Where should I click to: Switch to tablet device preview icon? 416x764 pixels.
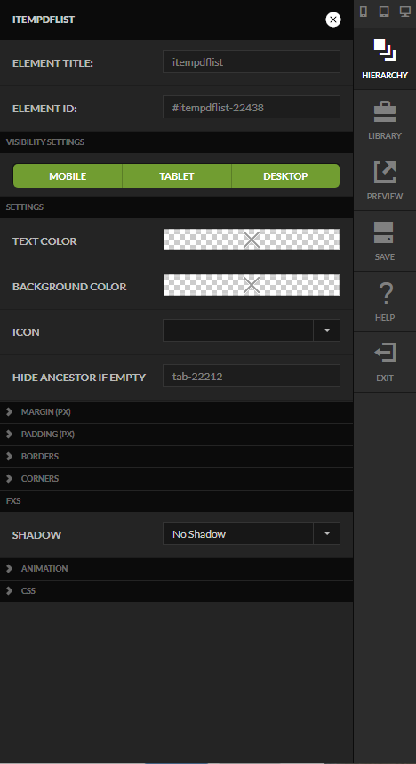coord(384,12)
